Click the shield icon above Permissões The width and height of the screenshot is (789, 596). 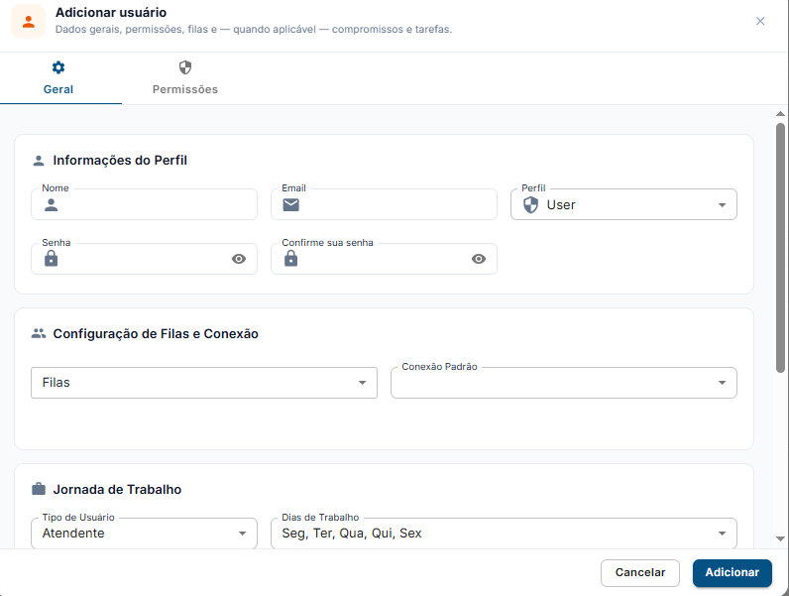tap(185, 67)
